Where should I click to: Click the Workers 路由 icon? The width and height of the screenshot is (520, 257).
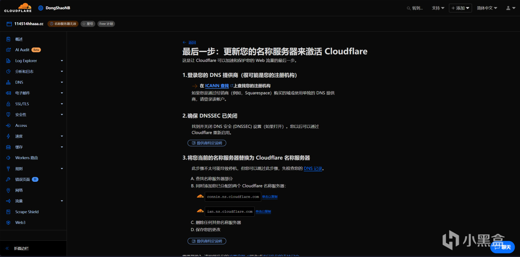9,158
